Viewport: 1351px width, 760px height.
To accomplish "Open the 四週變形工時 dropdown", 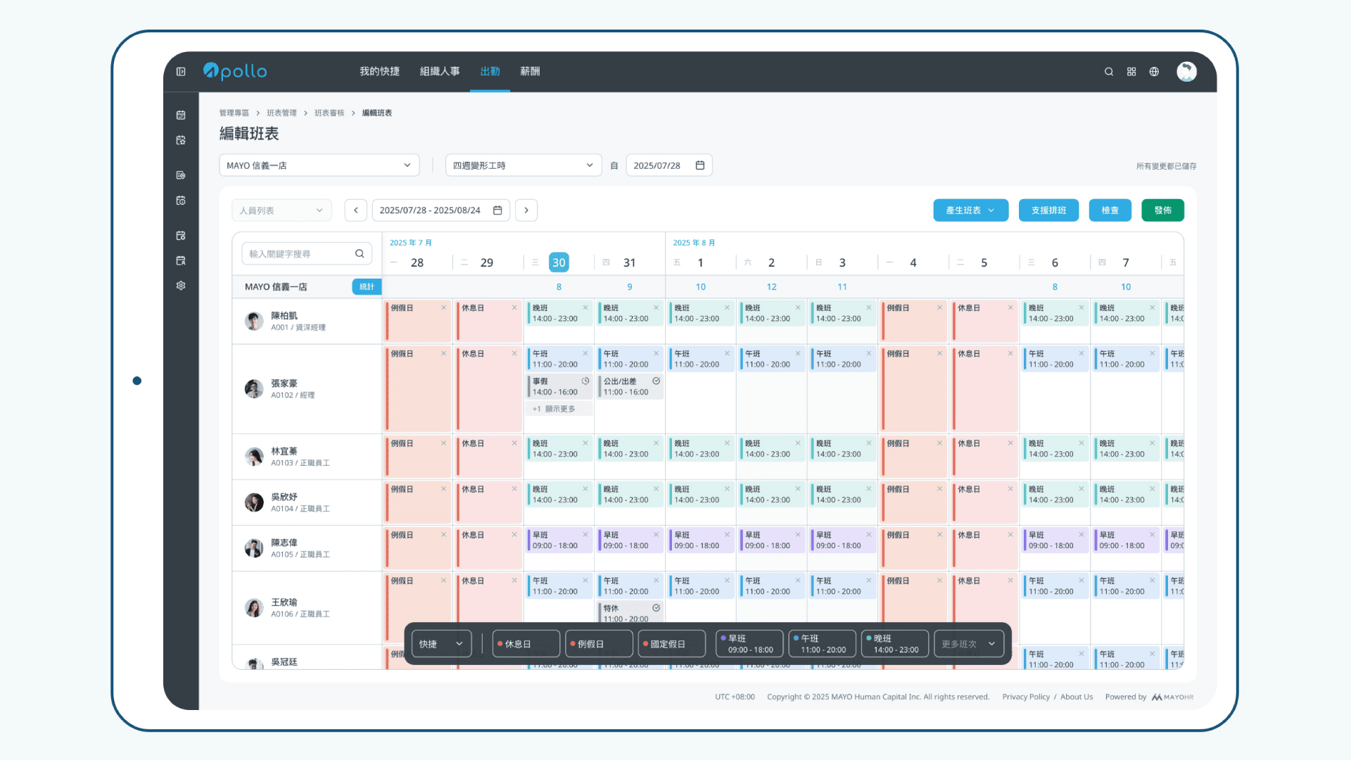I will [x=523, y=165].
